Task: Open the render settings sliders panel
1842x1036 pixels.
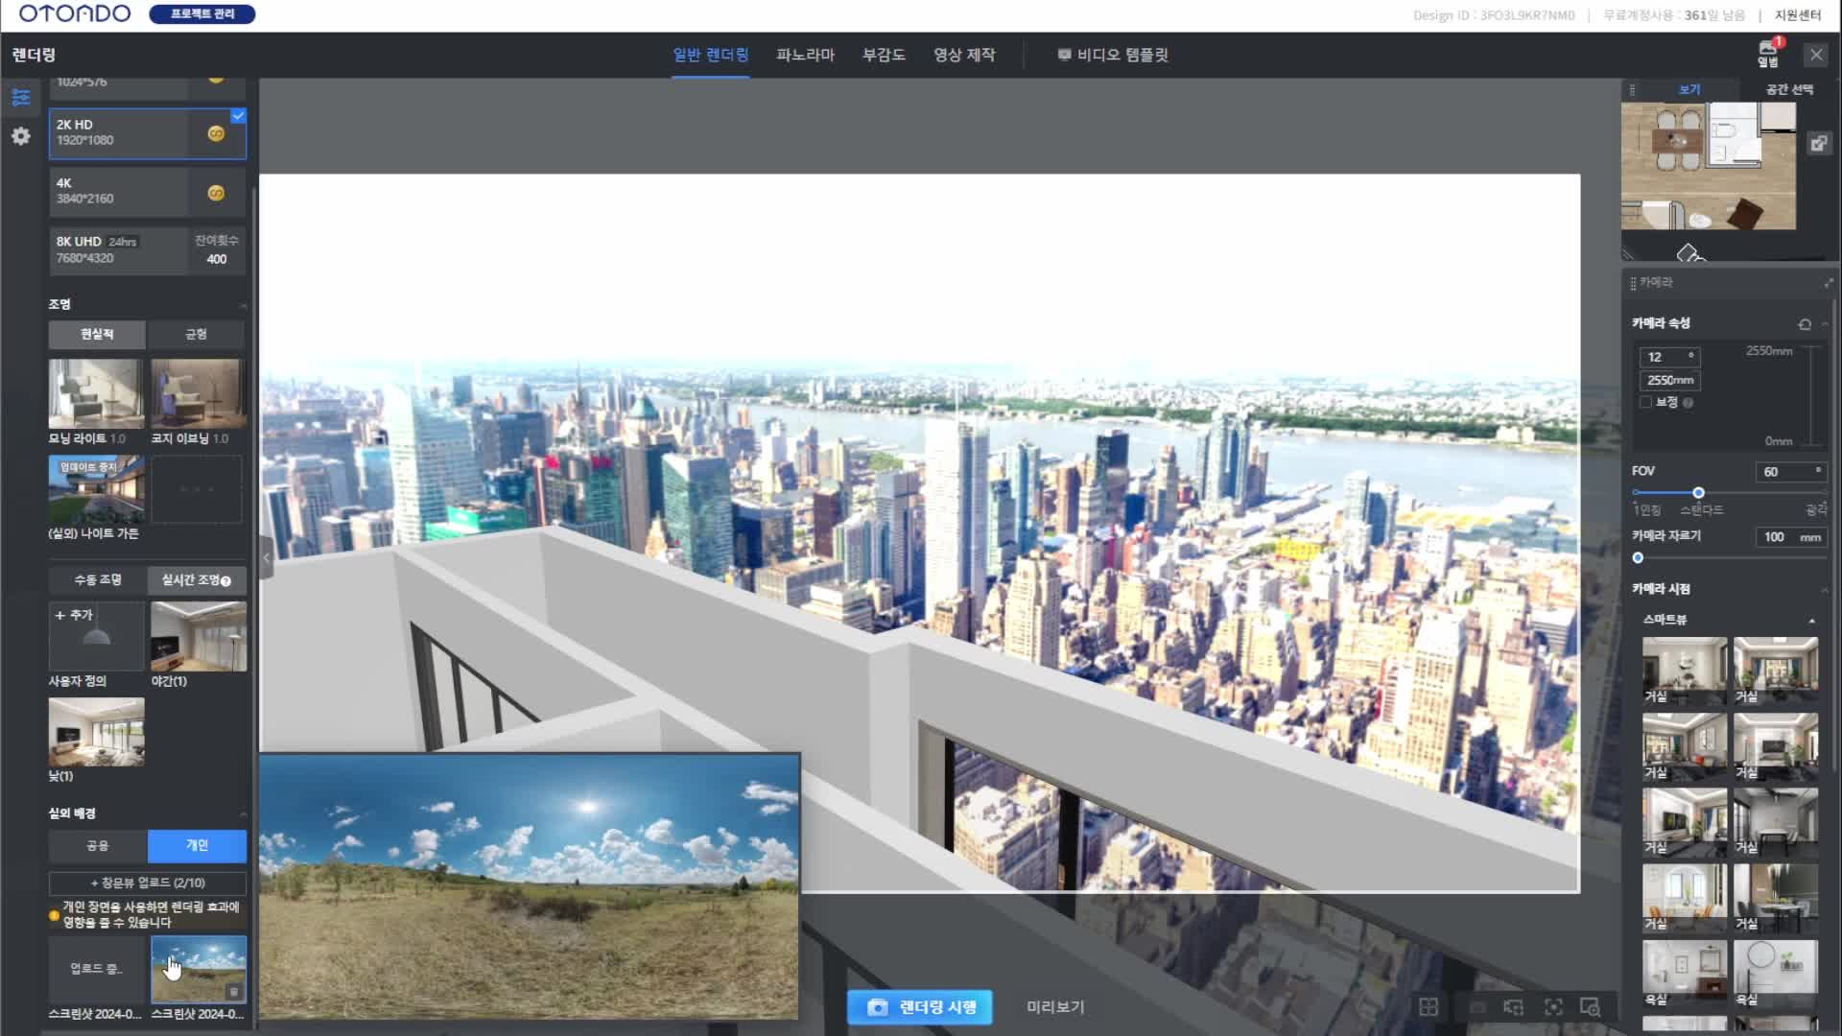Action: click(21, 97)
